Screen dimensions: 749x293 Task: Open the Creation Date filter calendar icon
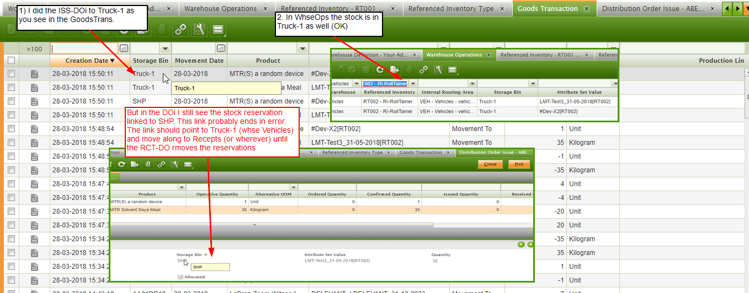click(124, 48)
